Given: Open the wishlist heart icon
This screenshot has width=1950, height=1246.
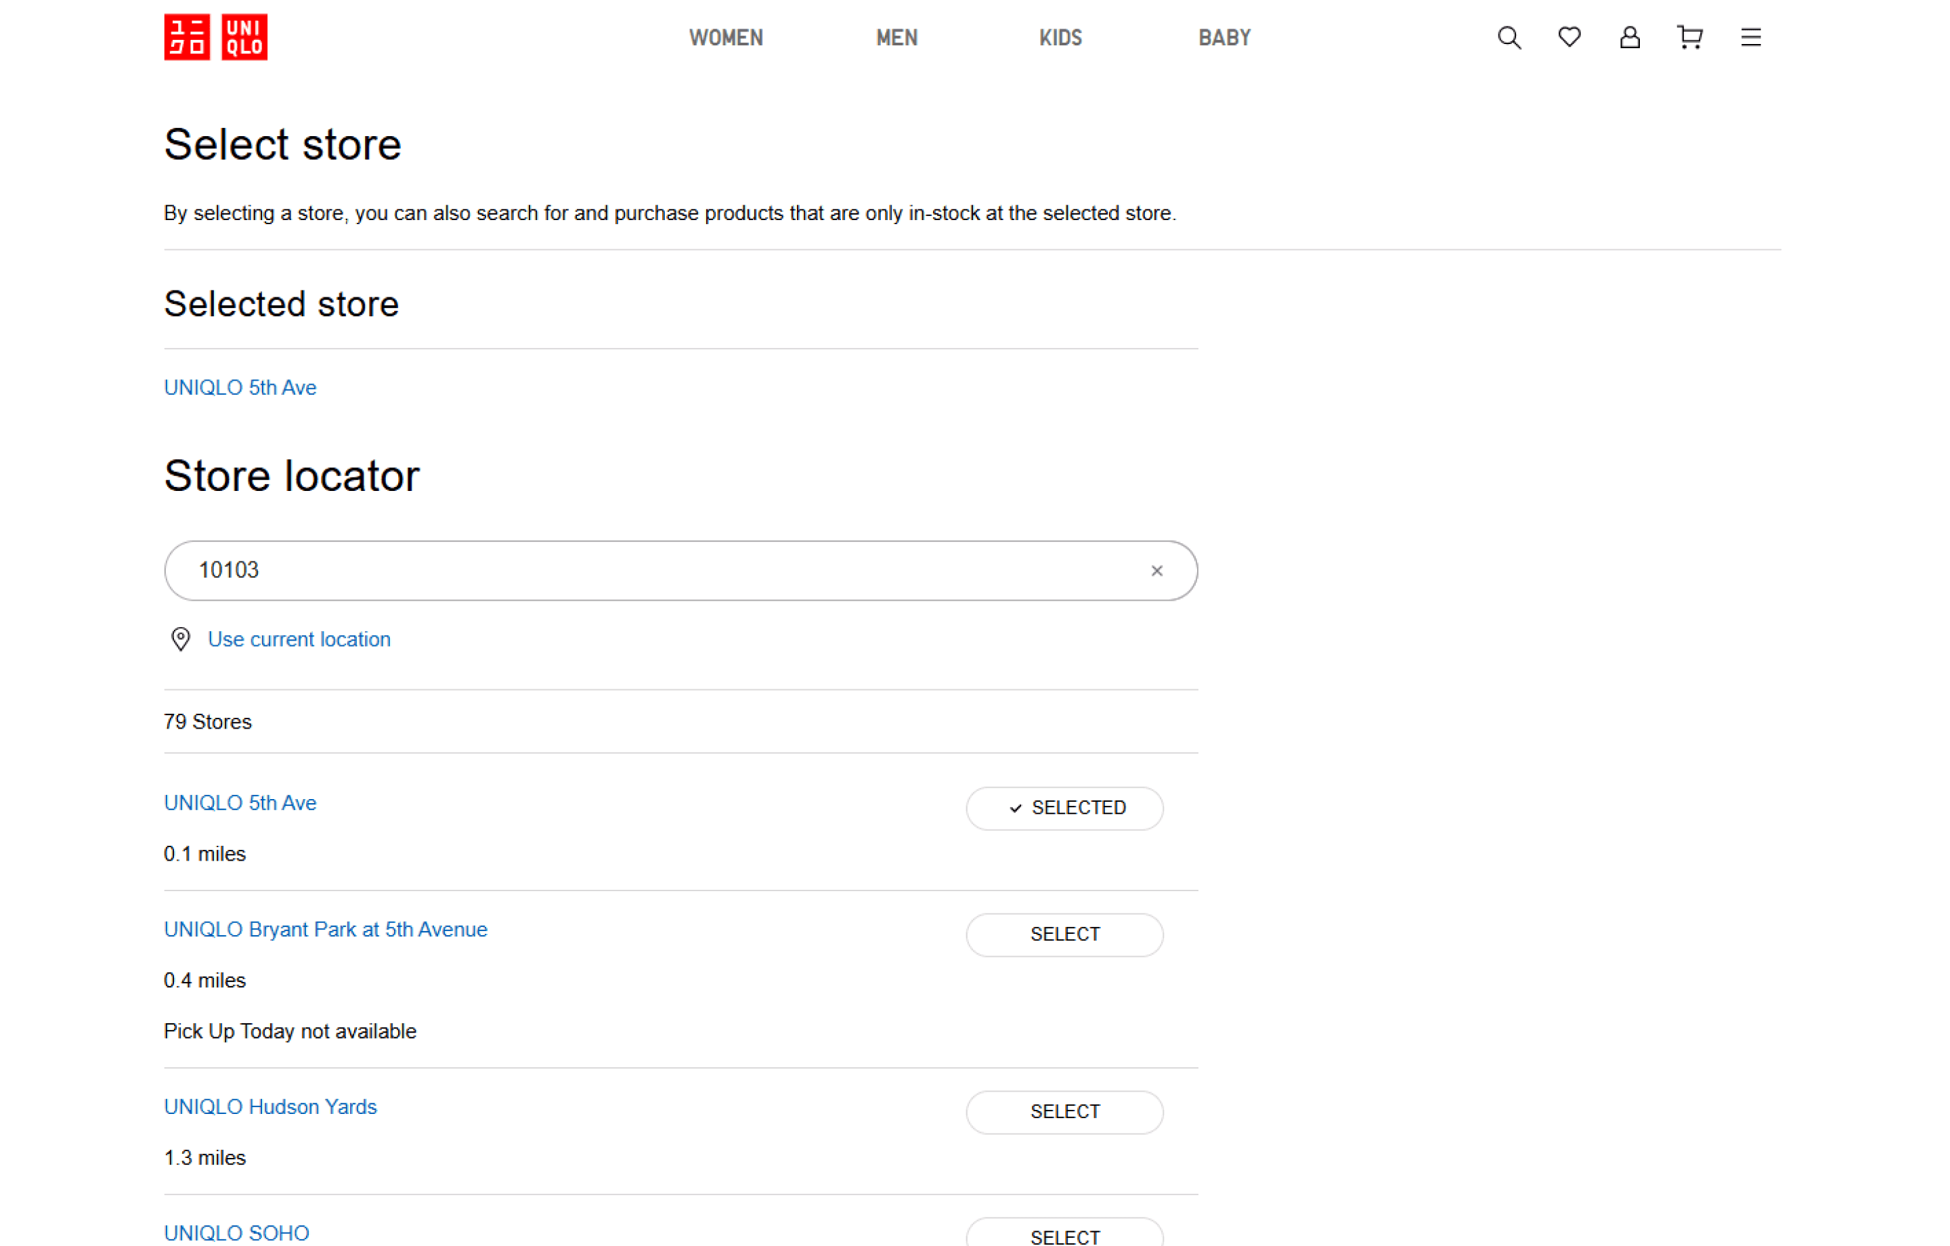Looking at the screenshot, I should 1569,37.
